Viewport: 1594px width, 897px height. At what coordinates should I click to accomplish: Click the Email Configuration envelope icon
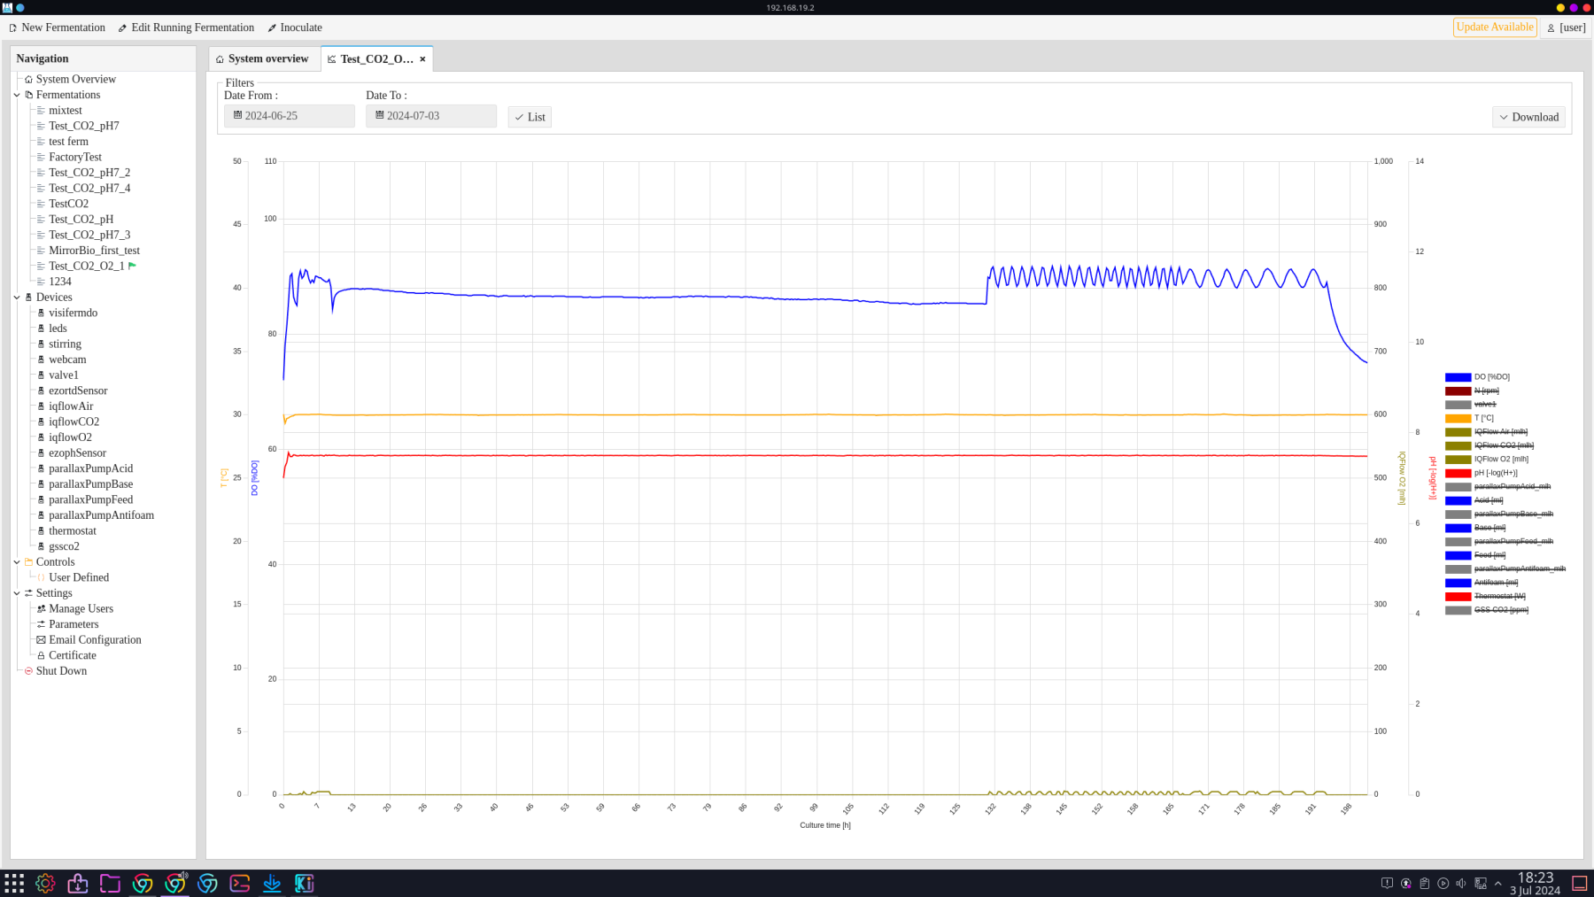pos(41,640)
